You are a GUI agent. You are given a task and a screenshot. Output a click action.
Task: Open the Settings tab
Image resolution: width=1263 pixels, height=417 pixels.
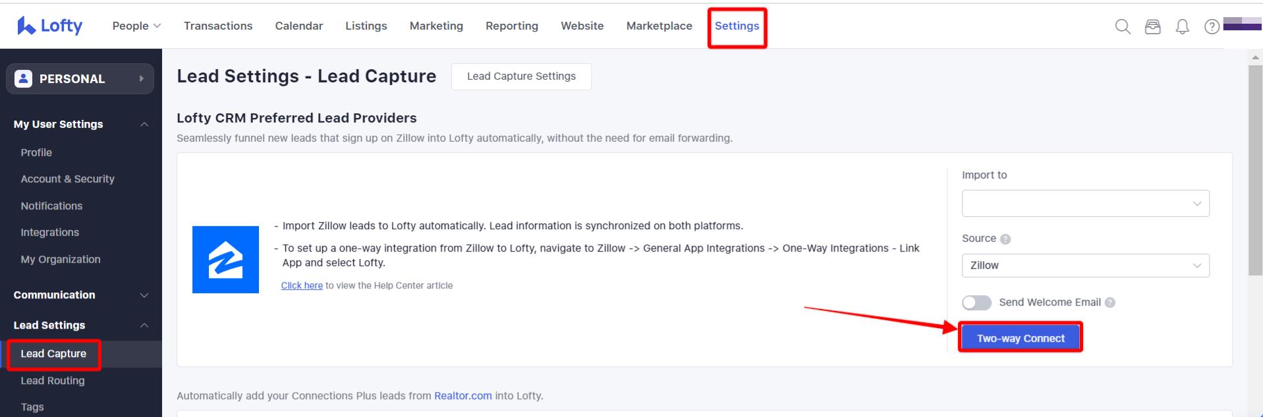(737, 26)
